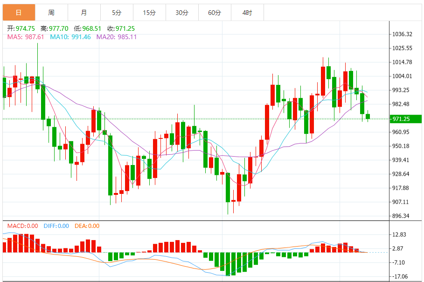Click the MA5: 987.61 legend

pos(26,37)
